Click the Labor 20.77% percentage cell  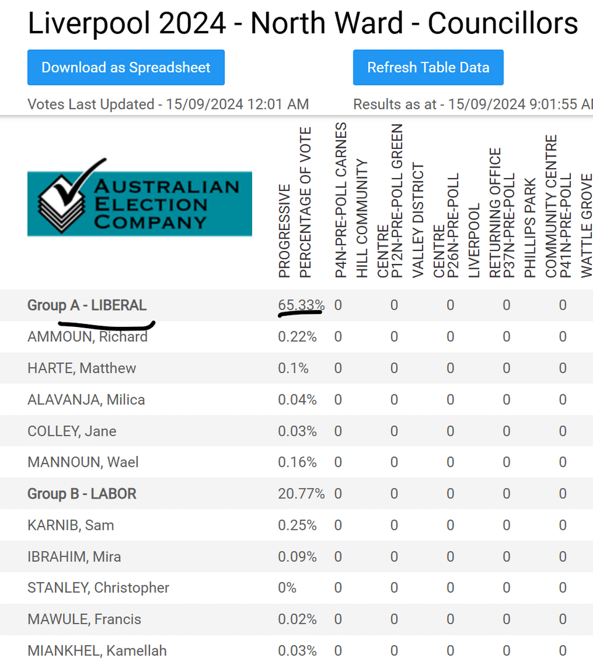pos(301,494)
